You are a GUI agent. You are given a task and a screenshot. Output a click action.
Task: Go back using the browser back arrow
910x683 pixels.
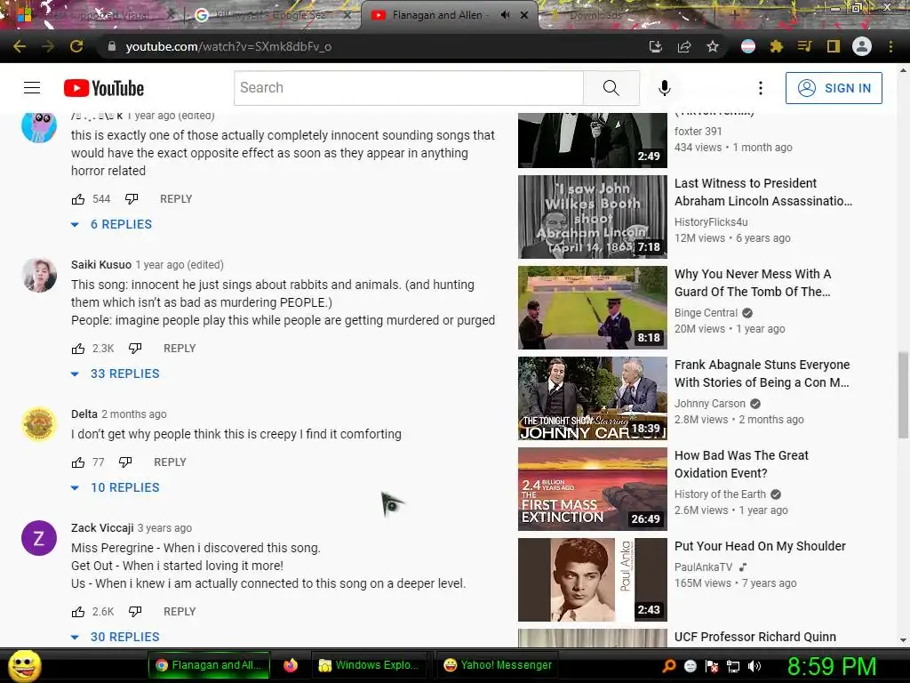(20, 46)
